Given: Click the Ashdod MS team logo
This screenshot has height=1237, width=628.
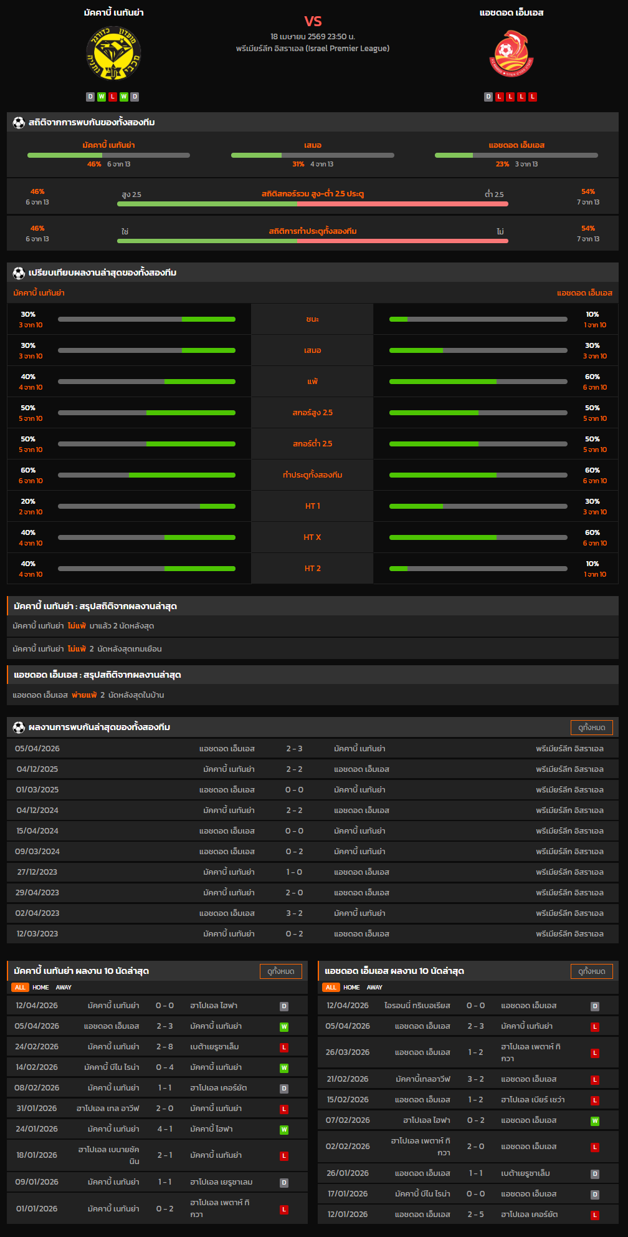Looking at the screenshot, I should [511, 54].
